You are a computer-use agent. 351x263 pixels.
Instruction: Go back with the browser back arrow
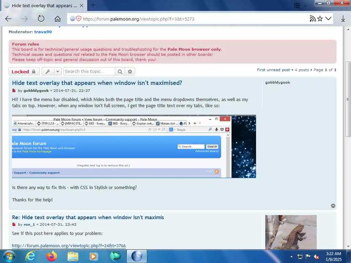(8, 19)
